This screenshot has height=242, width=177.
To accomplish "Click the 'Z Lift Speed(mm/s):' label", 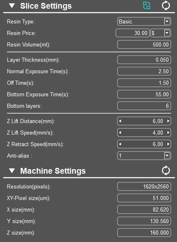I will point(30,133).
